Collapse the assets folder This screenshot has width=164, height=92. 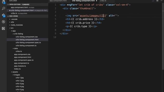coord(12,72)
